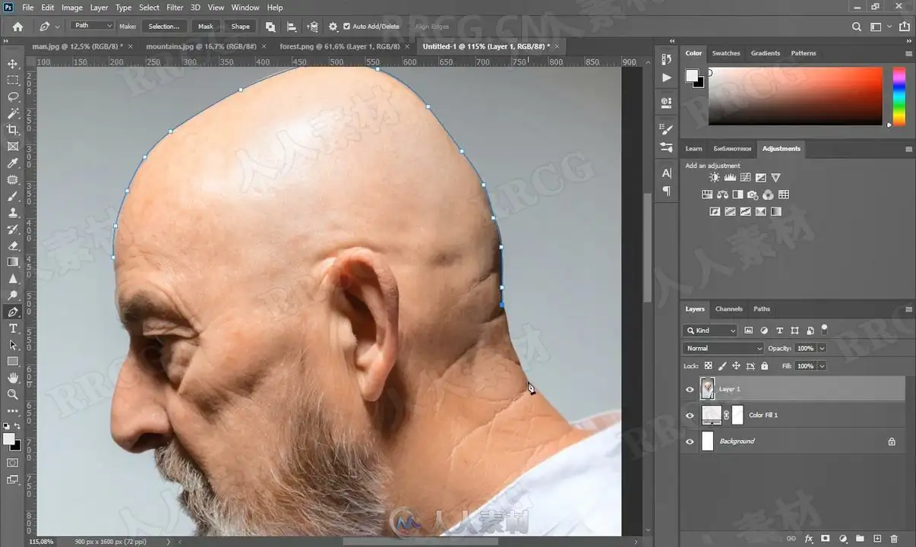The width and height of the screenshot is (916, 547).
Task: Open the Normal blend mode dropdown
Action: pyautogui.click(x=723, y=348)
